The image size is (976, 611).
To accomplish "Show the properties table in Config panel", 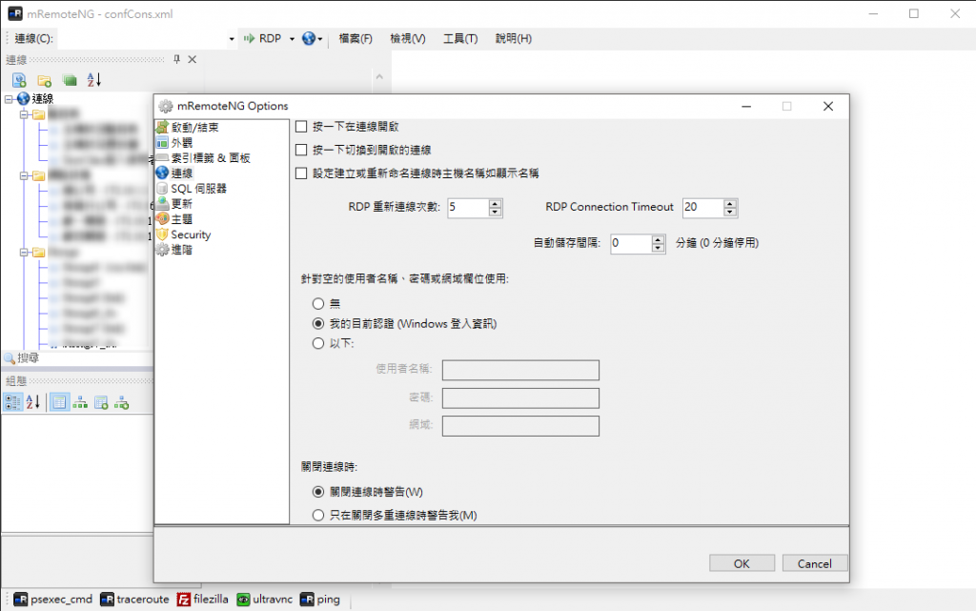I will [x=59, y=402].
